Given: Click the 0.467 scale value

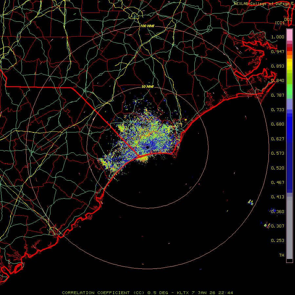Looking at the screenshot, I should (278, 183).
